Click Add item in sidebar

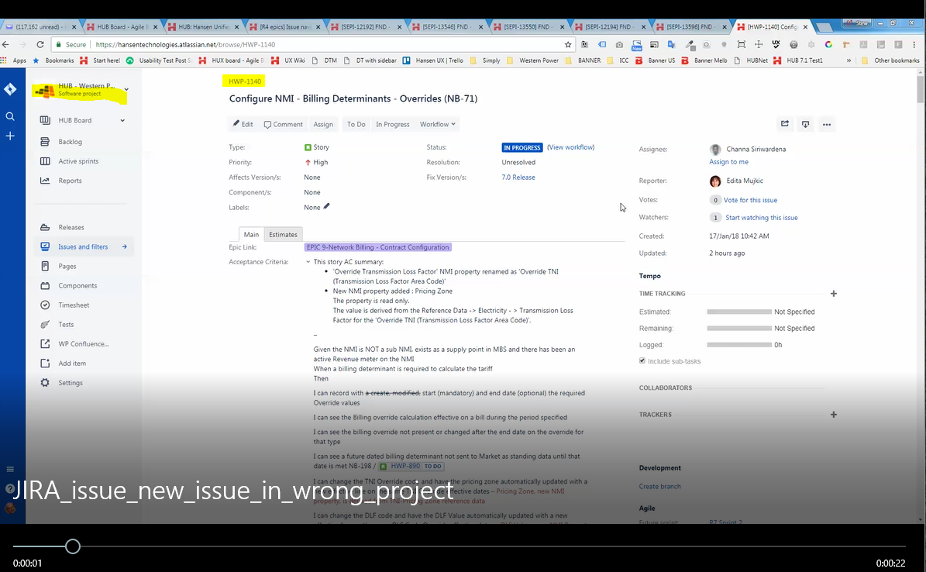pyautogui.click(x=72, y=364)
